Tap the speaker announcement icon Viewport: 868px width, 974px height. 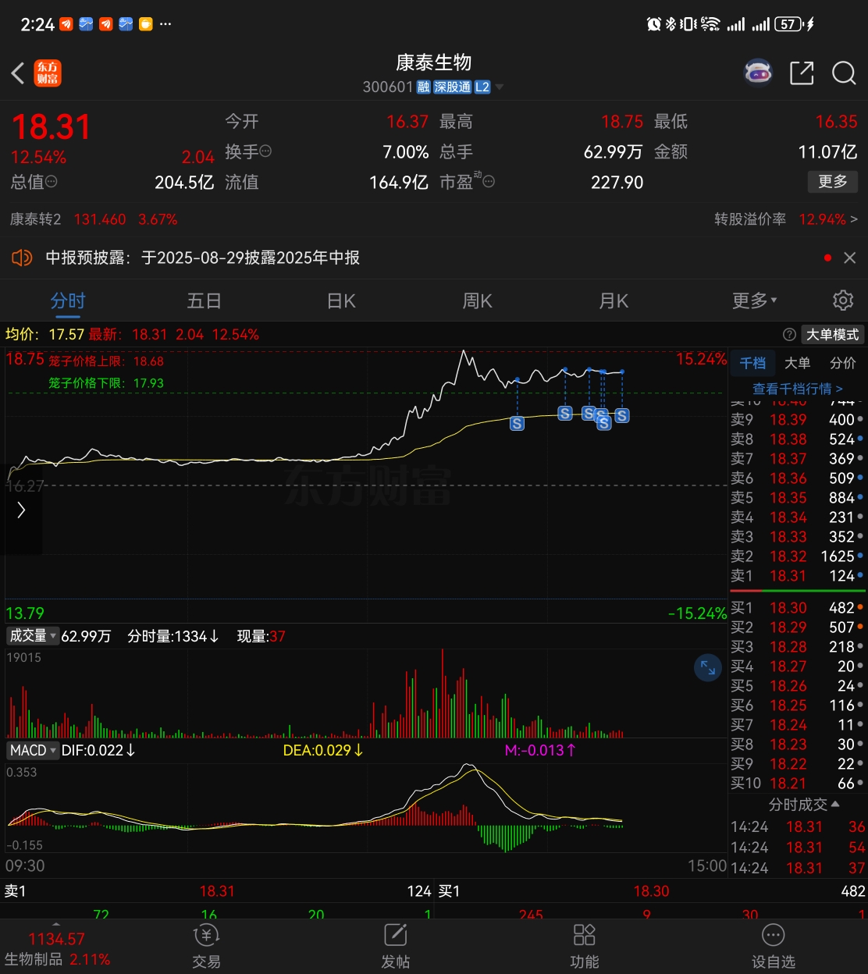coord(22,258)
